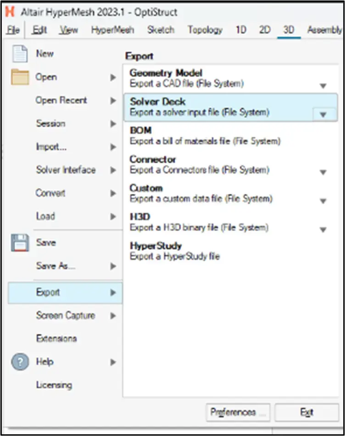Open Solver Deck export options dropdown
The image size is (345, 436).
(323, 114)
